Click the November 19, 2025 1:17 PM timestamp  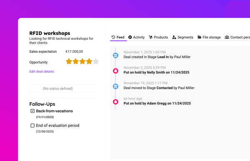click(x=145, y=83)
